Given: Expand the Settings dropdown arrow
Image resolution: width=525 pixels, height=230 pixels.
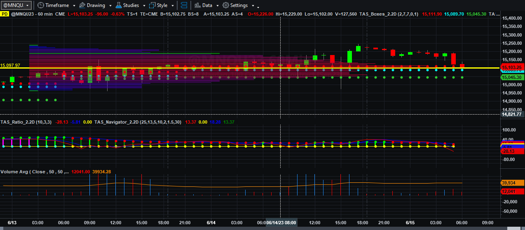Looking at the screenshot, I should coord(253,6).
